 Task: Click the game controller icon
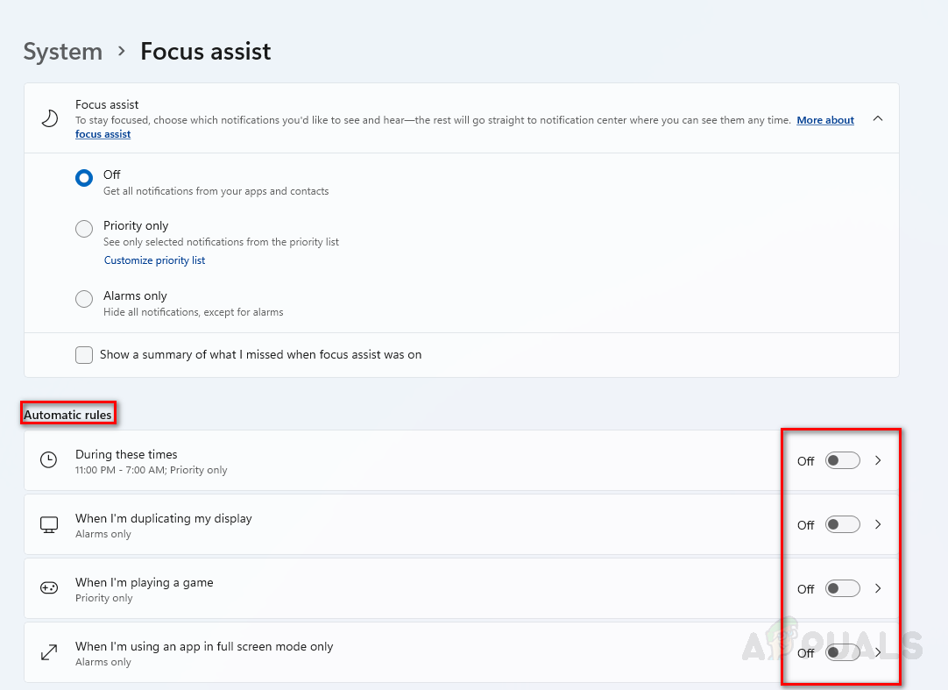(x=49, y=588)
